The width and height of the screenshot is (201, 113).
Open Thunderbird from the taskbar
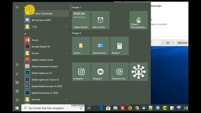coord(144,108)
